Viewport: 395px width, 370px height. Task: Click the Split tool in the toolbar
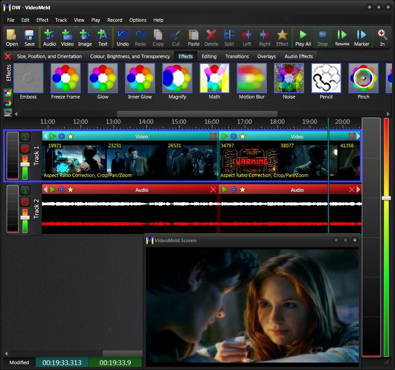(229, 37)
